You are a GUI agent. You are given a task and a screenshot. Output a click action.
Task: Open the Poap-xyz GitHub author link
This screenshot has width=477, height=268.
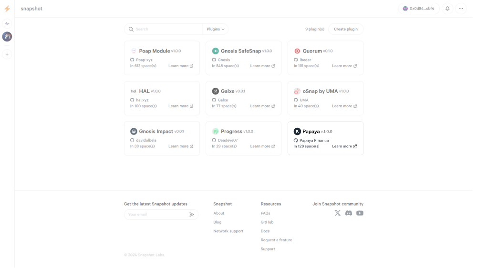144,60
